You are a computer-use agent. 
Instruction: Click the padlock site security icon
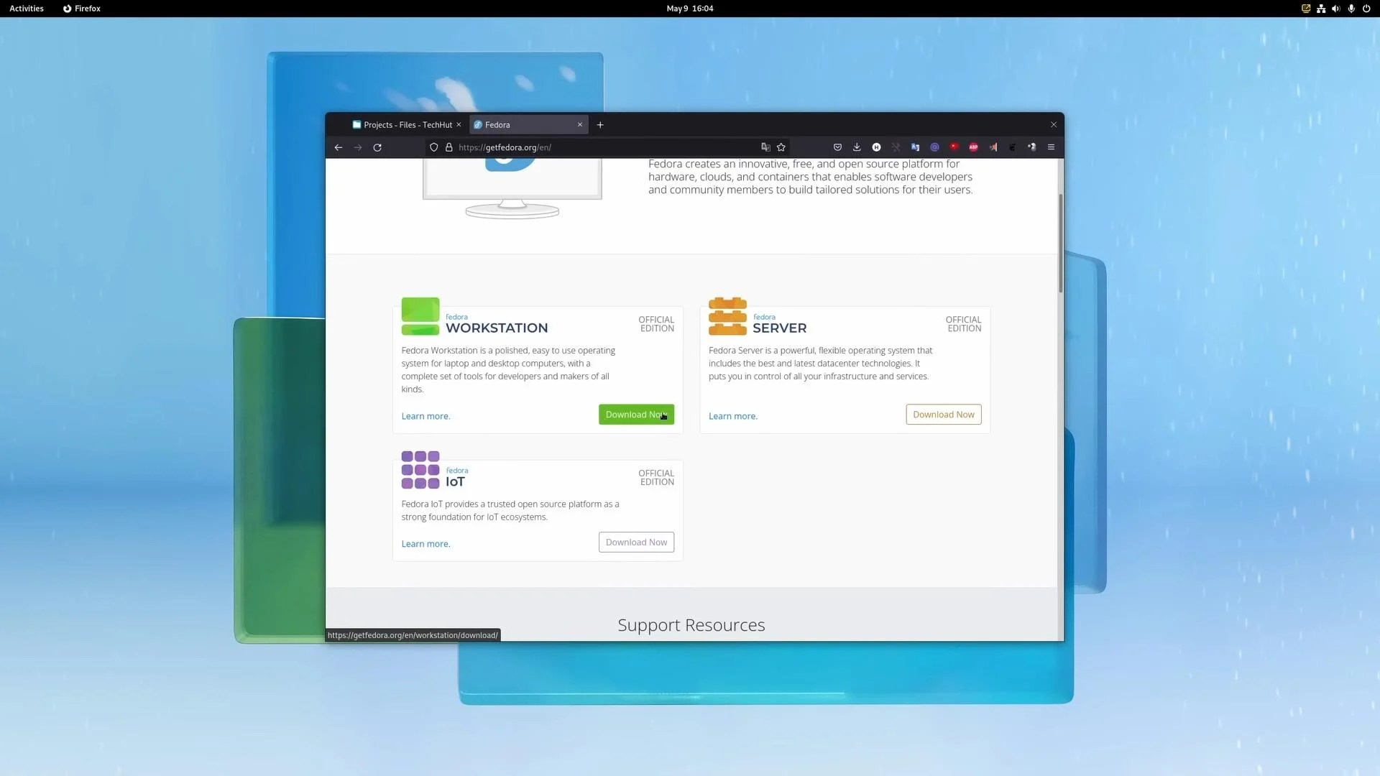[449, 147]
